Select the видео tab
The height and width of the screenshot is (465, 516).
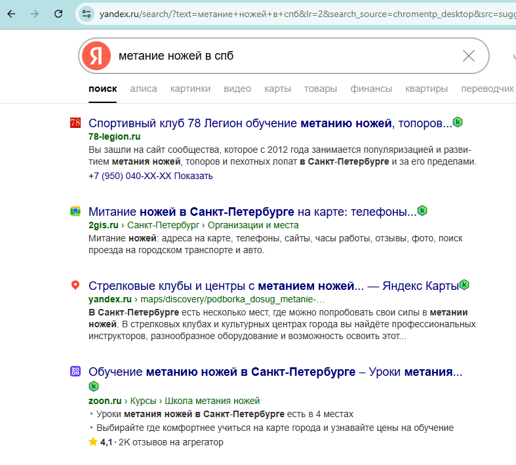coord(237,89)
